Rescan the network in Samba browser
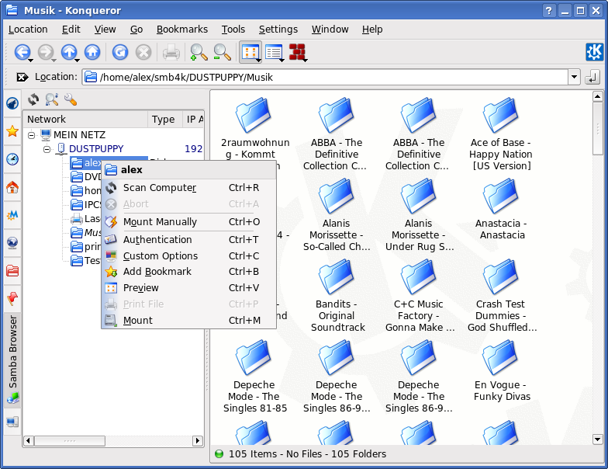This screenshot has width=608, height=469. [x=33, y=99]
